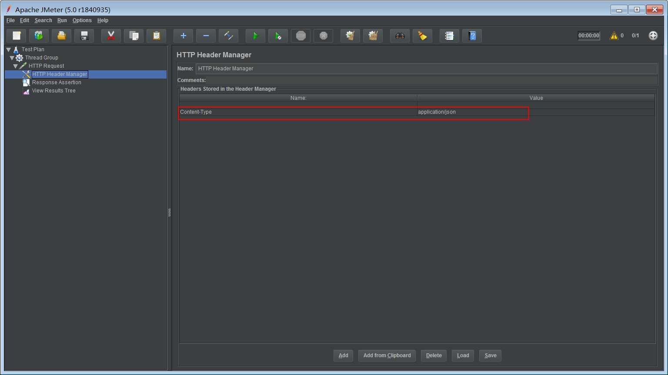Screen dimensions: 668x375
Task: Click the Shutdown test icon
Action: click(324, 36)
